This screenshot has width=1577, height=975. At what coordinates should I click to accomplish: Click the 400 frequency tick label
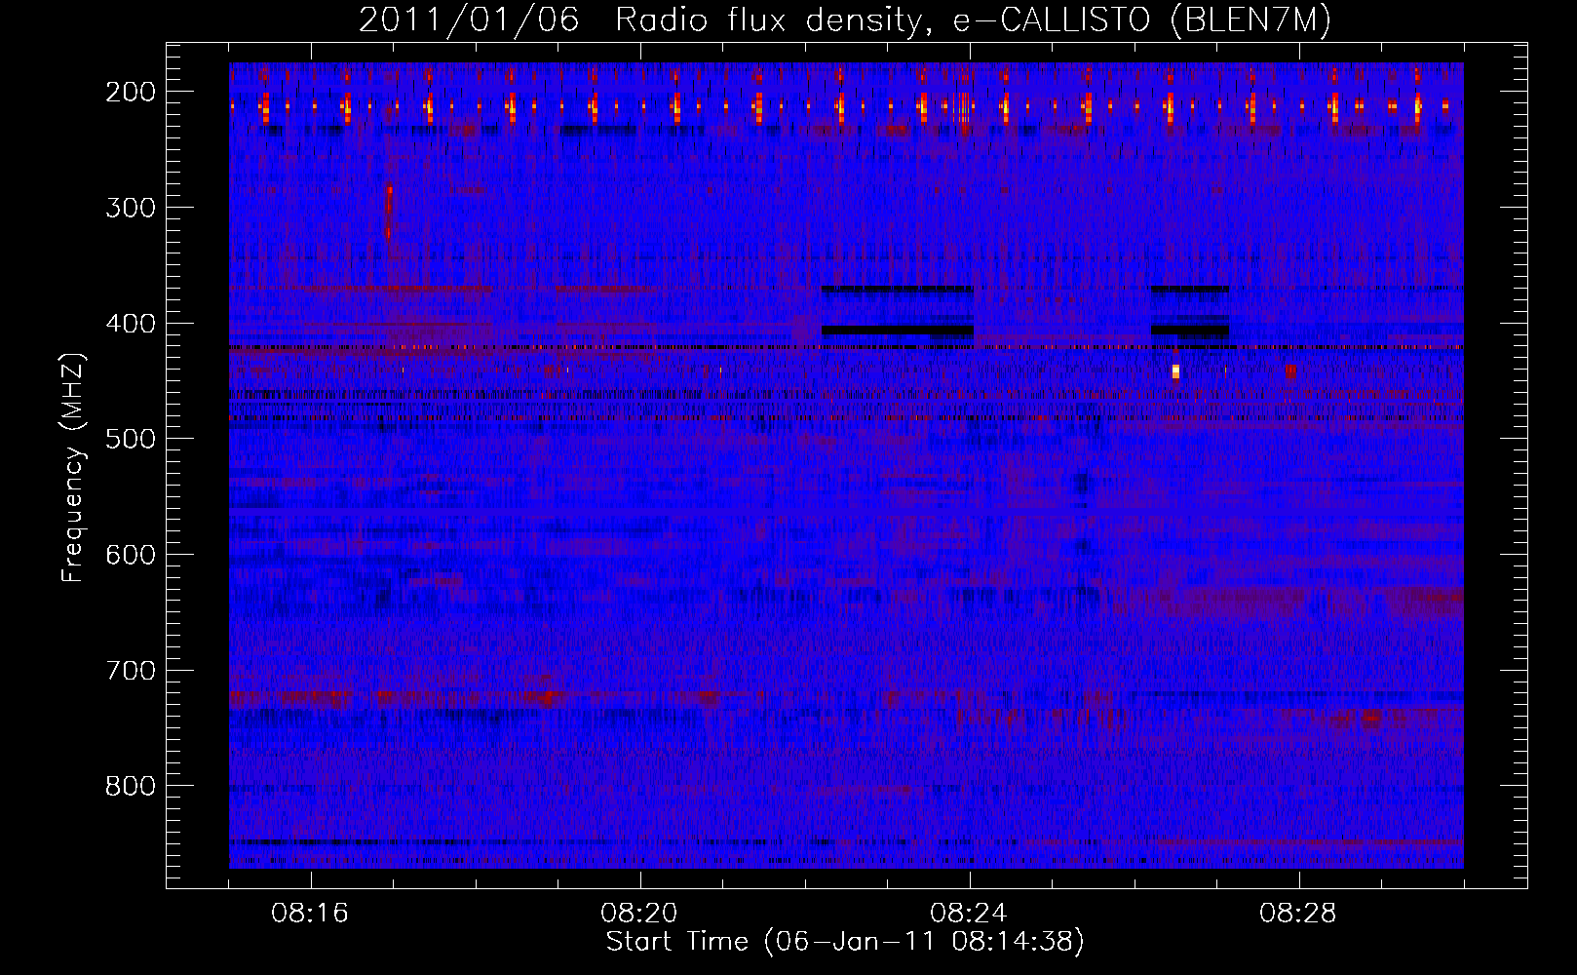coord(130,324)
